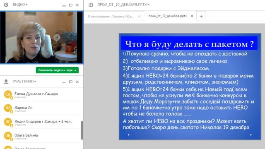This screenshot has height=149, width=265.
Task: Click the presenter webcam video feed
Action: tap(41, 37)
